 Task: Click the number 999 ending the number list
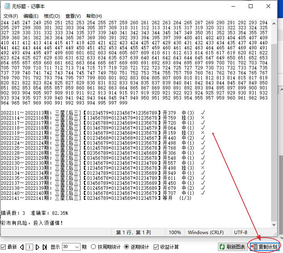pyautogui.click(x=124, y=103)
